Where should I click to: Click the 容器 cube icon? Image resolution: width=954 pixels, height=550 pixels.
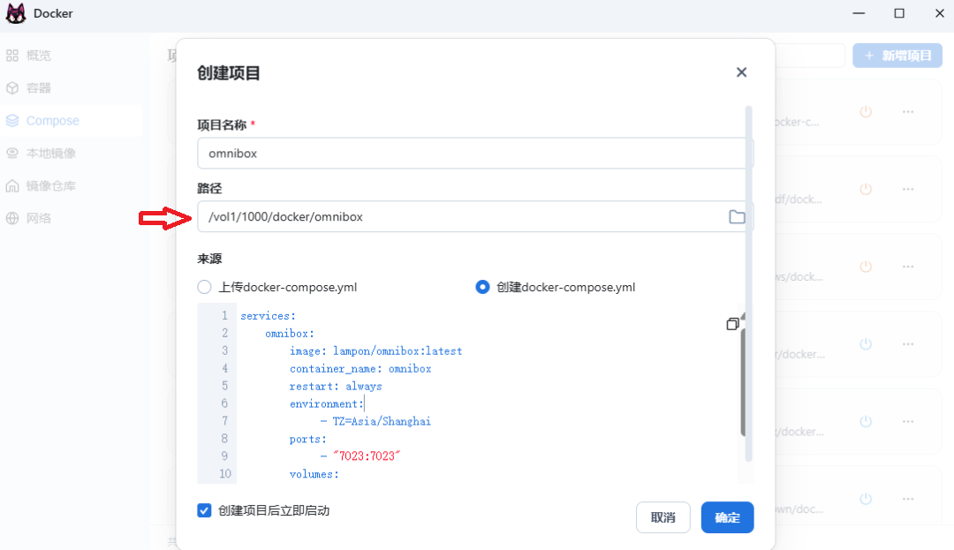click(x=12, y=88)
